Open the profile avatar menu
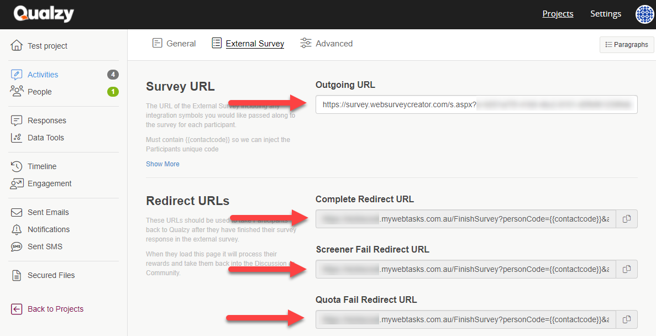Viewport: 656px width, 336px height. point(644,14)
